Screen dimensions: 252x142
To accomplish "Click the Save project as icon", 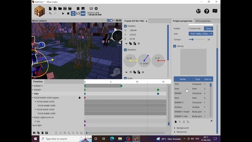I will click(x=70, y=9).
